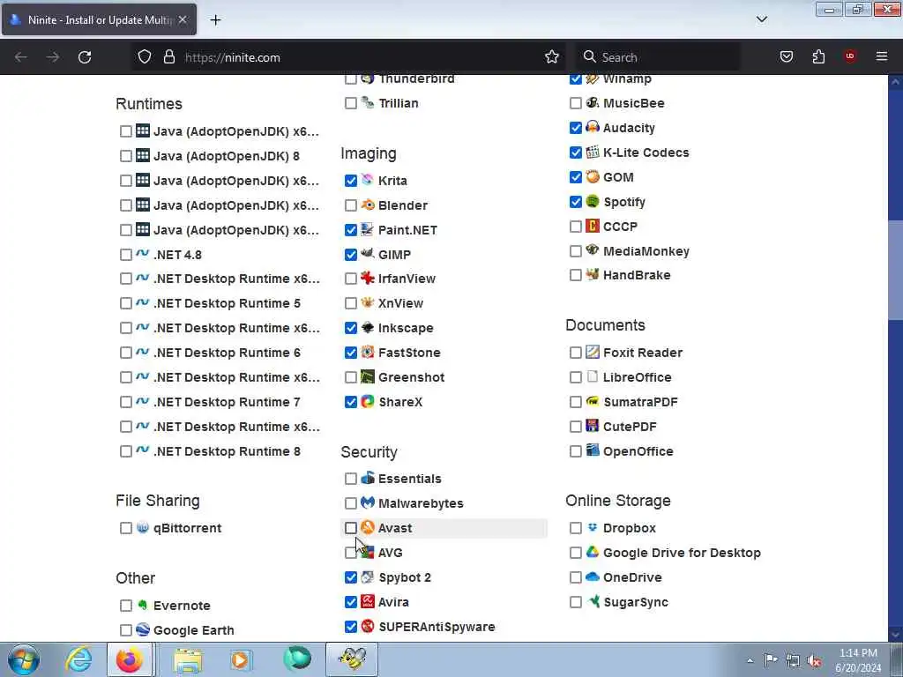Click the GOM player icon

[x=593, y=176]
